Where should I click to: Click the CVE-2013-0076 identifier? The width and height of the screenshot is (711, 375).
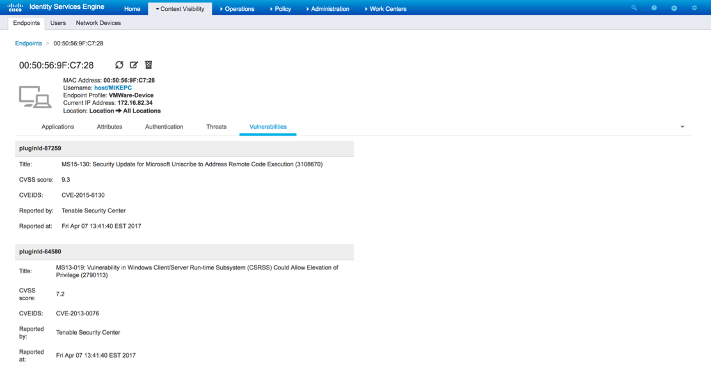click(x=77, y=314)
